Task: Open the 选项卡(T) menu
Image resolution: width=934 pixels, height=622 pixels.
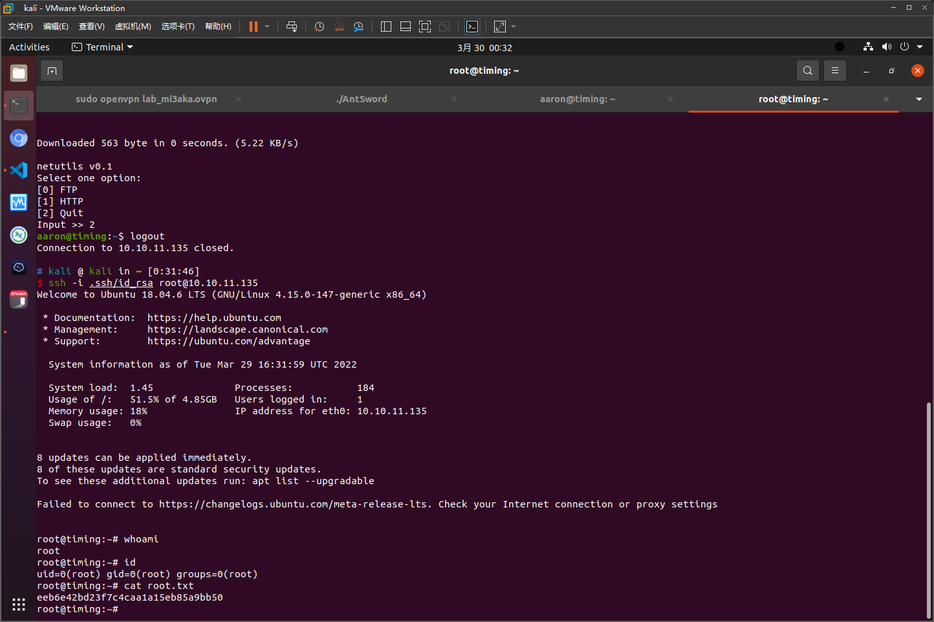Action: click(x=178, y=27)
